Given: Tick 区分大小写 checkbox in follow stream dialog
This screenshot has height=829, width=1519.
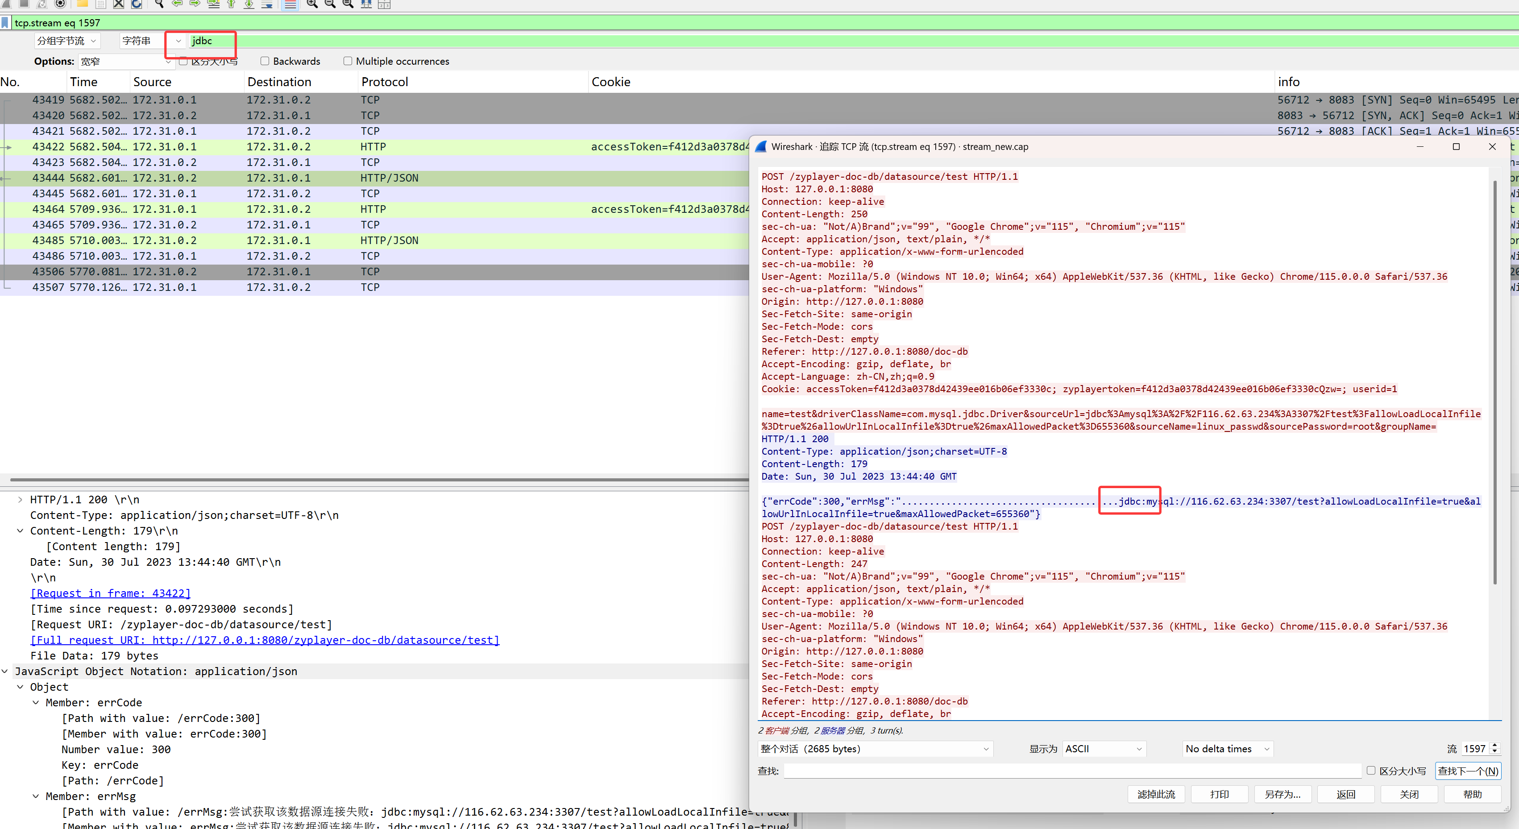Looking at the screenshot, I should point(1371,771).
